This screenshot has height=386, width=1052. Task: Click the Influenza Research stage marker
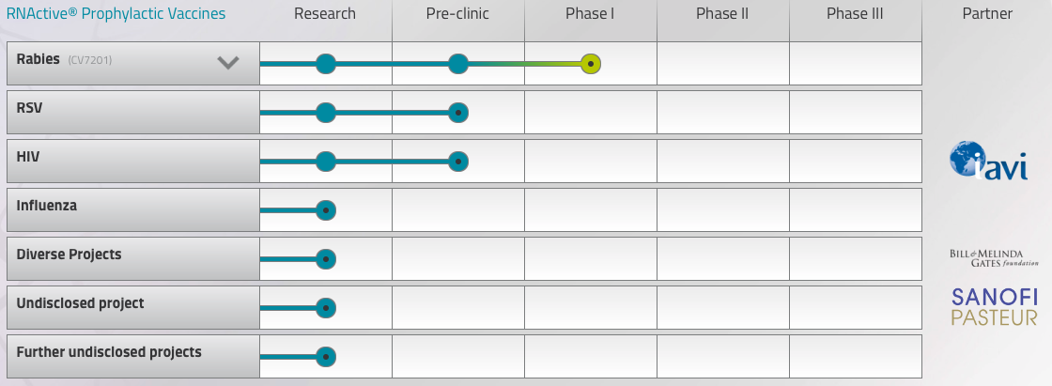(325, 210)
